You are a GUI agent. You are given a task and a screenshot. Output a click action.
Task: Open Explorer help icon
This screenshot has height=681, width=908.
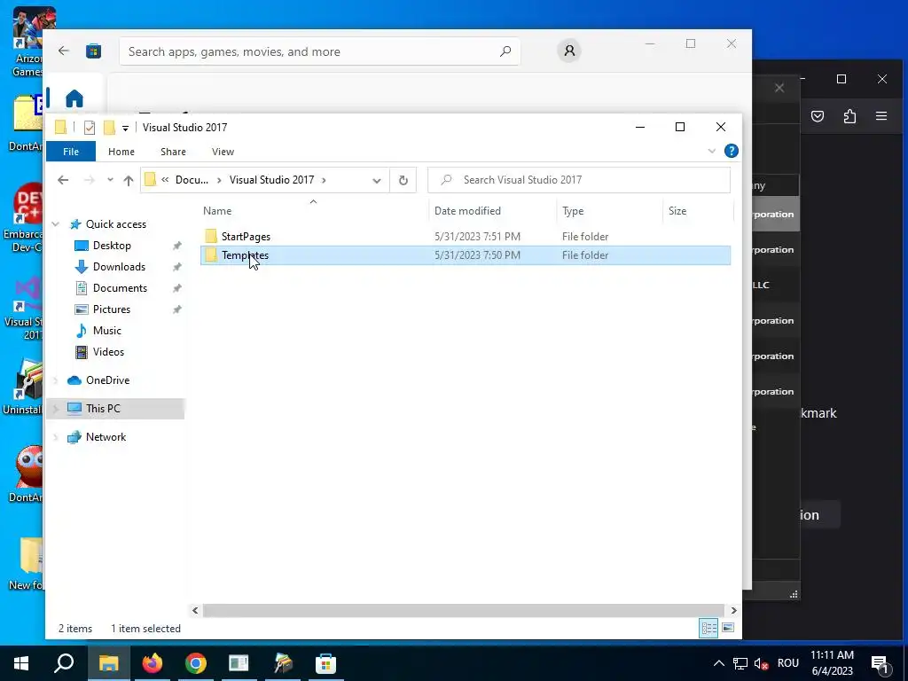[732, 151]
